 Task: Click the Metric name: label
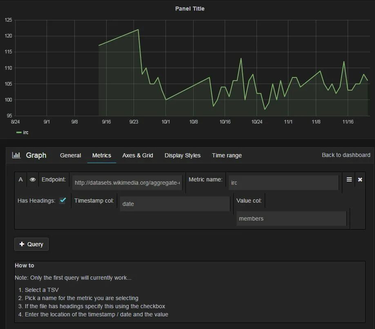click(x=205, y=179)
